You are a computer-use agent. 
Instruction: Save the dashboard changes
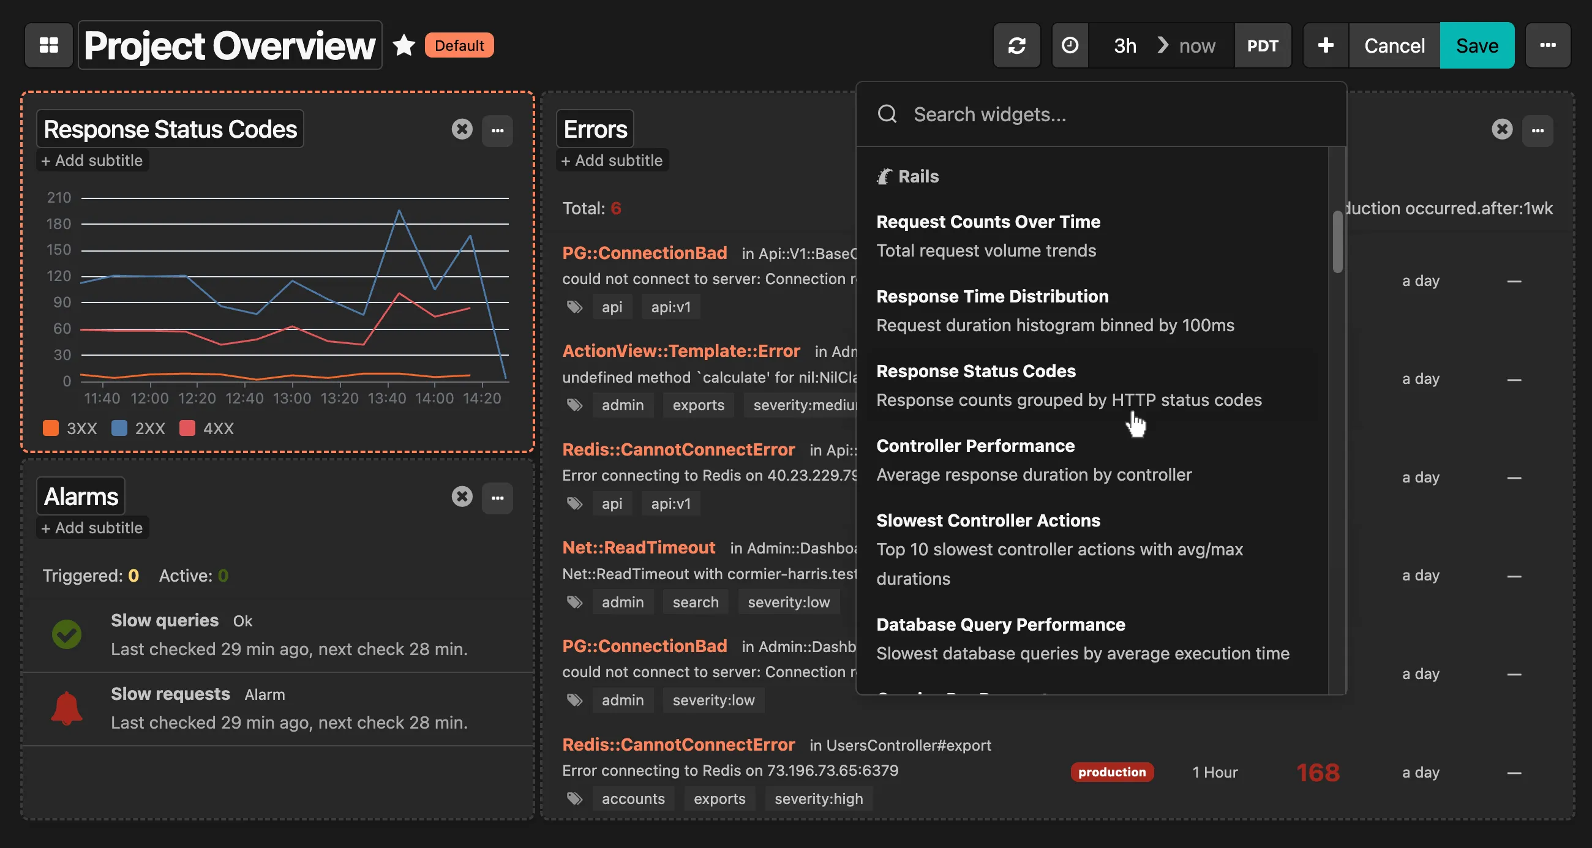[x=1477, y=45]
